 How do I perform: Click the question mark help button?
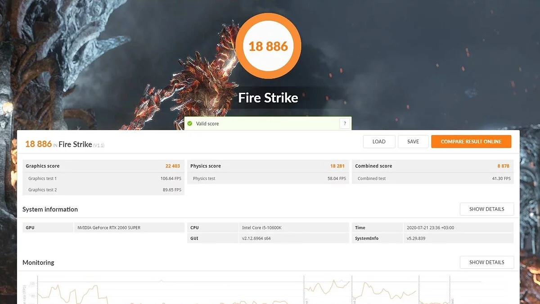click(345, 123)
